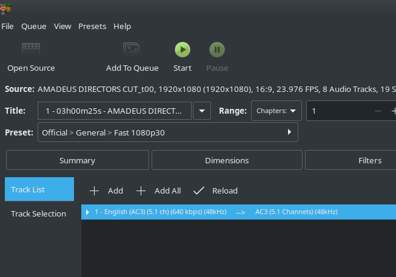396x277 pixels.
Task: Click the Reload label text
Action: point(225,191)
